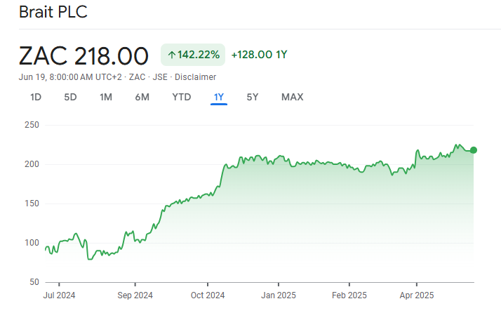Click the green up-arrow icon
Screen dimensions: 501x313
pos(172,55)
